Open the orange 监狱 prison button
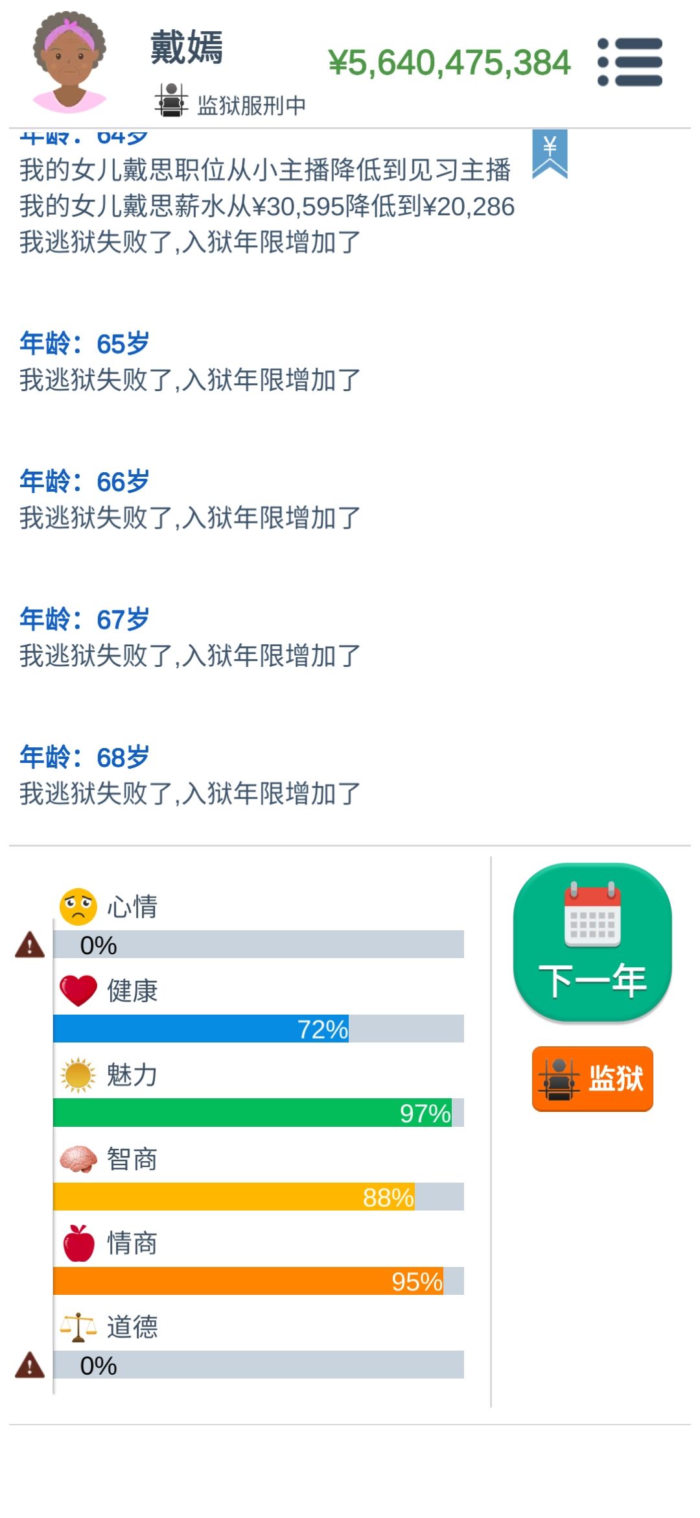Screen dimensions: 700x1518 pyautogui.click(x=592, y=1078)
